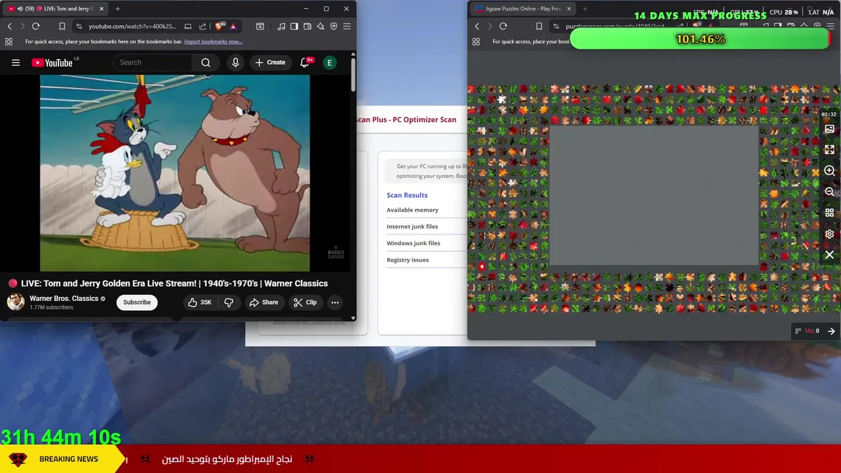Image resolution: width=841 pixels, height=473 pixels.
Task: Open the VPN shield icon in YouTube window
Action: [334, 26]
